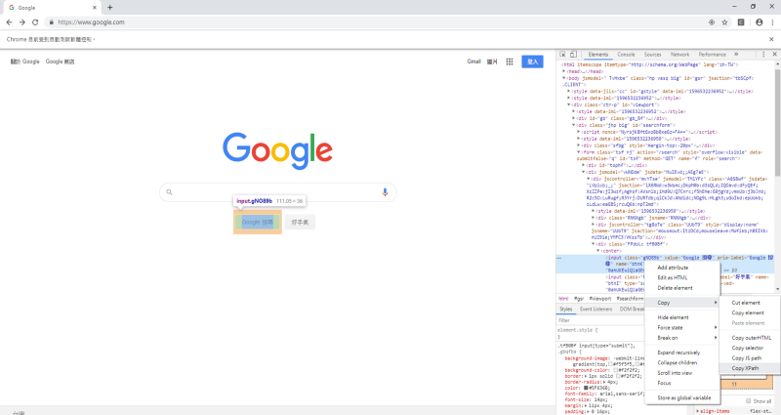Viewport: 781px width, 415px height.
Task: Click the blue sign-in button
Action: (532, 62)
